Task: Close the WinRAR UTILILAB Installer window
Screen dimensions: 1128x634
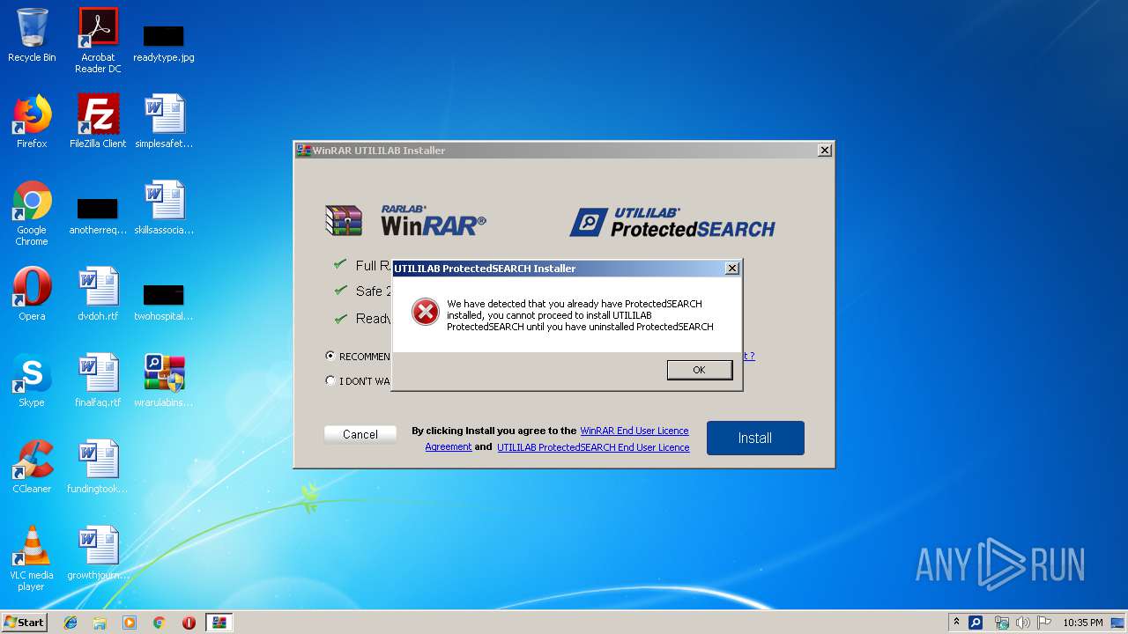Action: tap(824, 151)
